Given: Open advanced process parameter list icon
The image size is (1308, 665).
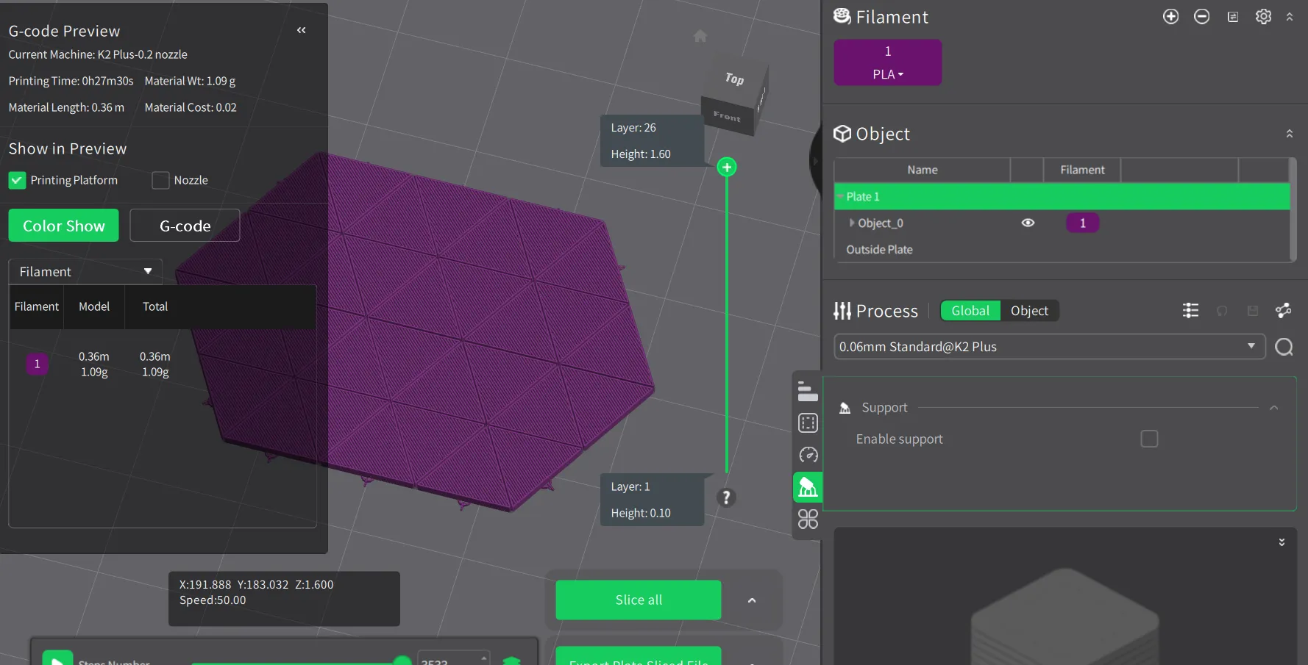Looking at the screenshot, I should click(1190, 310).
